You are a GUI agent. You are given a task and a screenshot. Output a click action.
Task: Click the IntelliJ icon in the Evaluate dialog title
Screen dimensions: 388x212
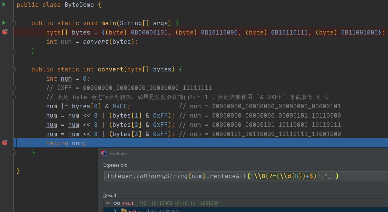click(x=104, y=153)
